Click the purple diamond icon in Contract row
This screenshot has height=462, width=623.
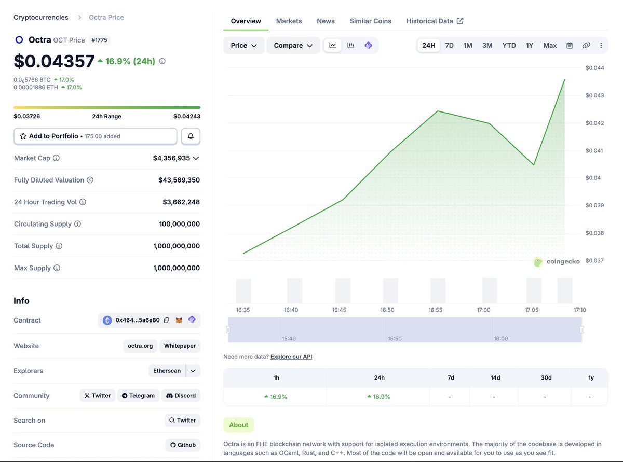click(x=192, y=320)
